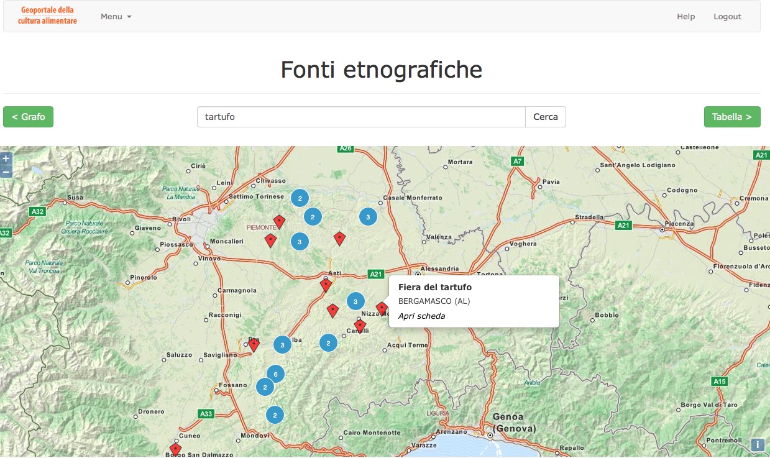Select the red marker below Asti

click(x=326, y=285)
